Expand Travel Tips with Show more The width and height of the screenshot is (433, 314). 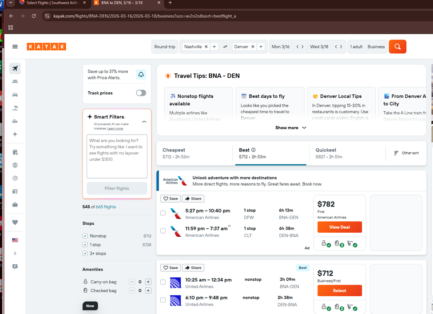tap(290, 127)
